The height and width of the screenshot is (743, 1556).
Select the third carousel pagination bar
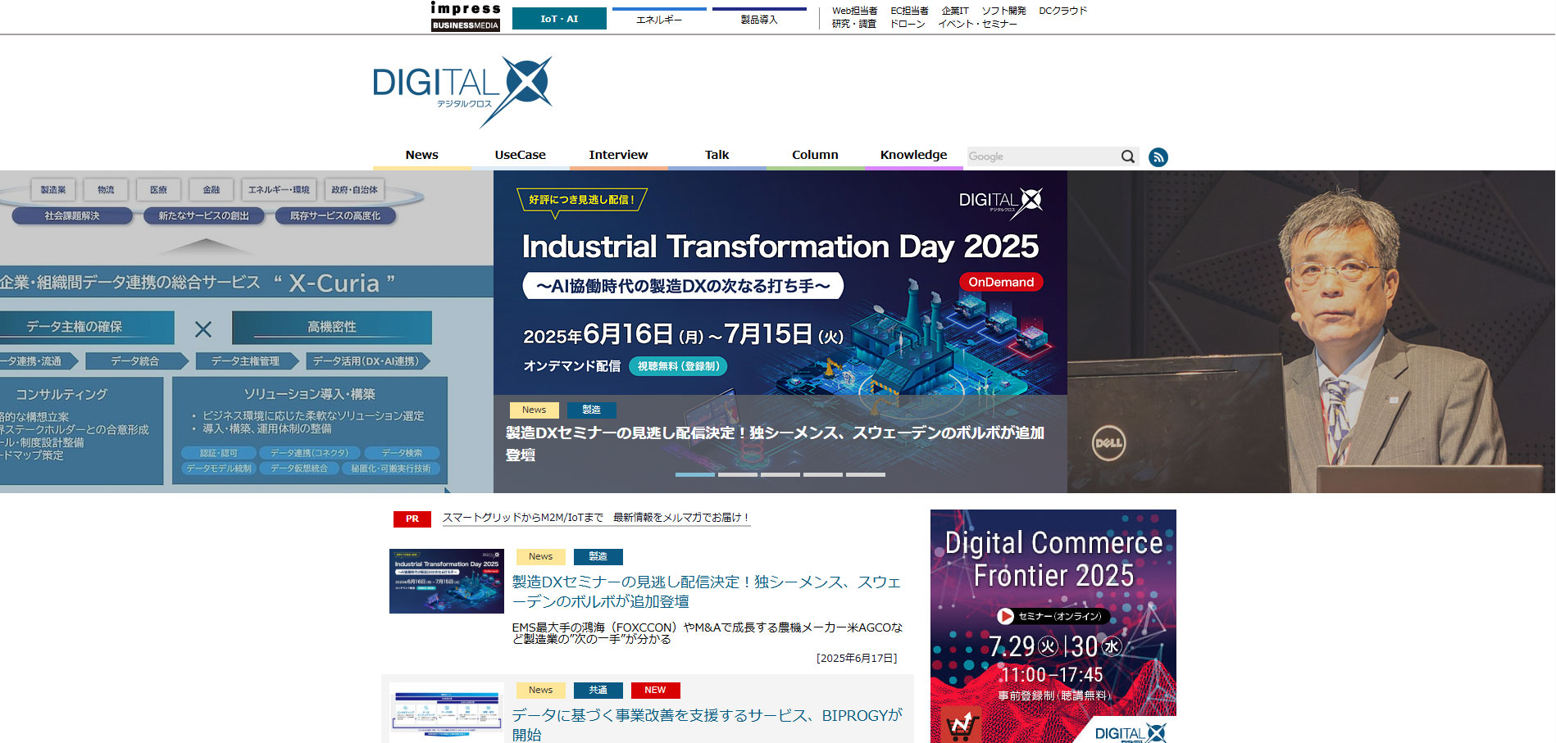point(781,474)
